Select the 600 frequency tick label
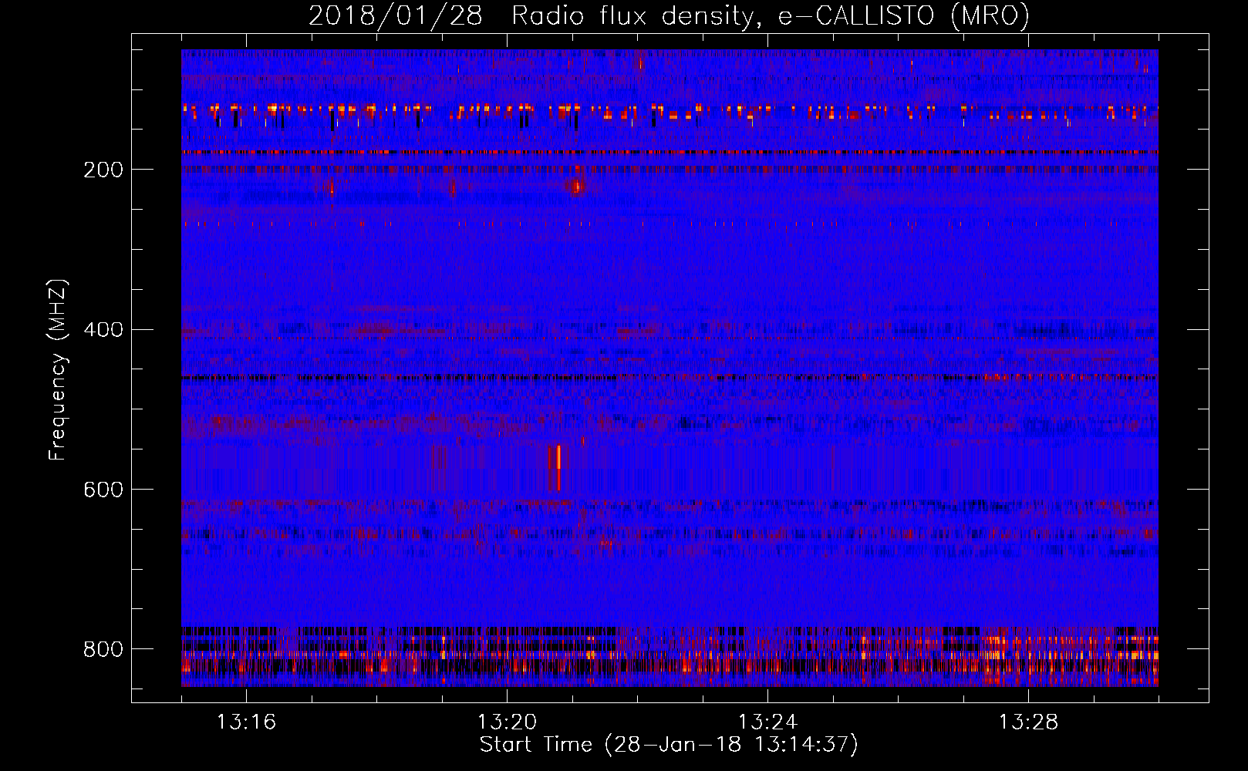The height and width of the screenshot is (771, 1248). click(103, 490)
